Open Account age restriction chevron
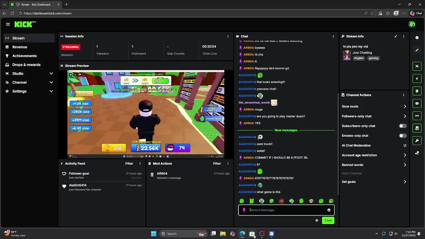The image size is (425, 239). tap(405, 155)
